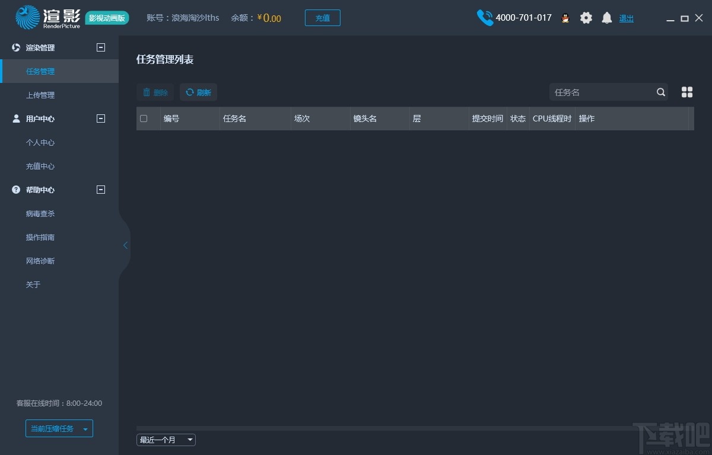Viewport: 712px width, 455px height.
Task: Open the 当前压缩任务 dropdown
Action: click(59, 428)
